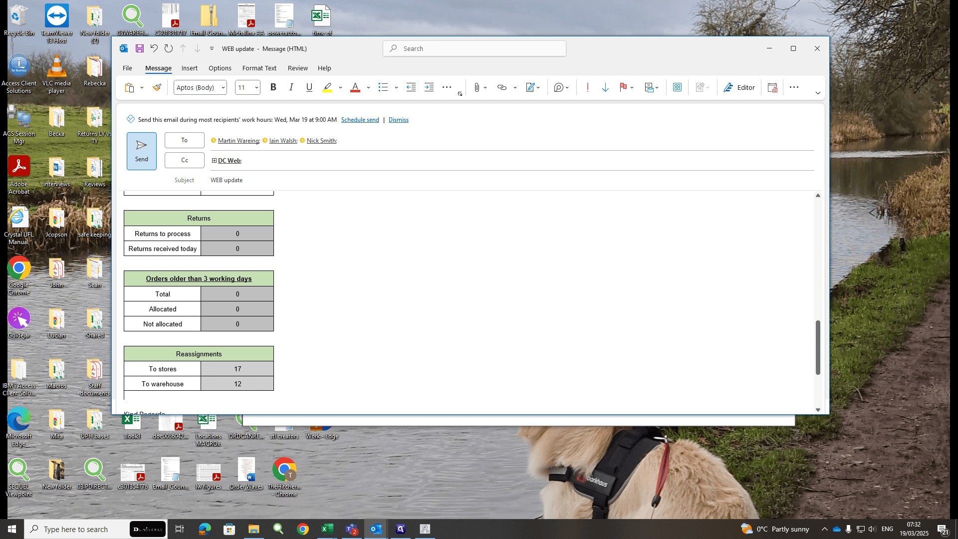The height and width of the screenshot is (539, 958).
Task: Open the File menu
Action: [x=128, y=68]
